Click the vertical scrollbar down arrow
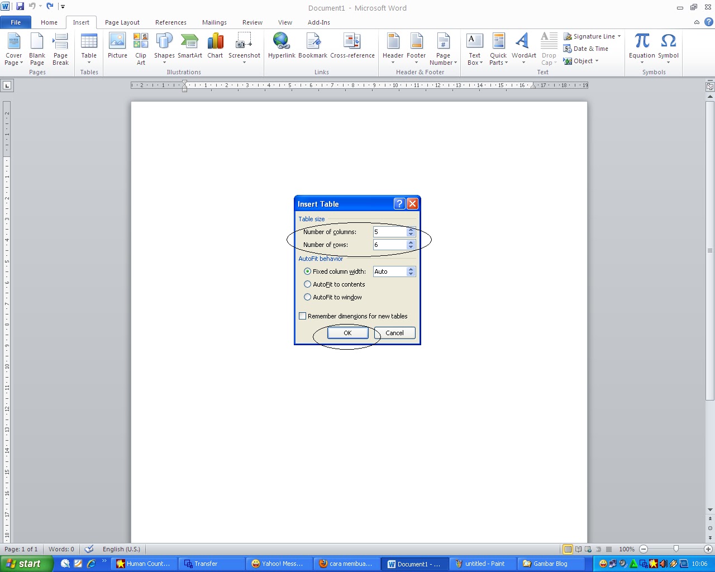The image size is (715, 572). click(710, 509)
